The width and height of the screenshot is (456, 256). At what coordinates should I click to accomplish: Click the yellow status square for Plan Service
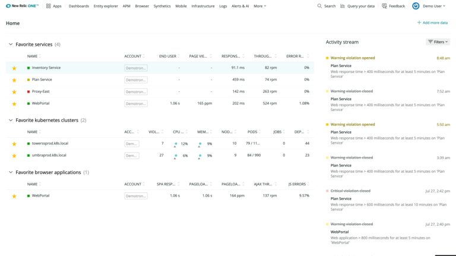click(x=28, y=80)
